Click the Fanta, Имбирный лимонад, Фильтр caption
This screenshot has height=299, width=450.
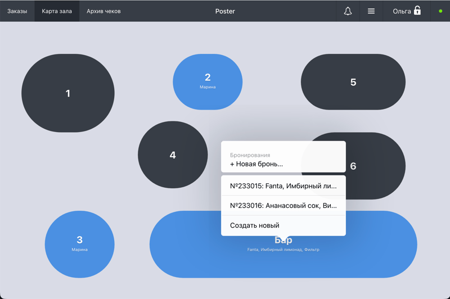click(x=283, y=250)
